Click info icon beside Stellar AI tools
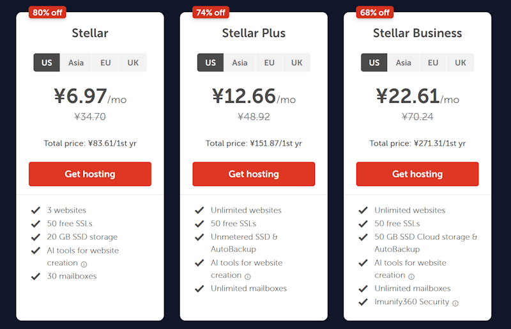 84,264
